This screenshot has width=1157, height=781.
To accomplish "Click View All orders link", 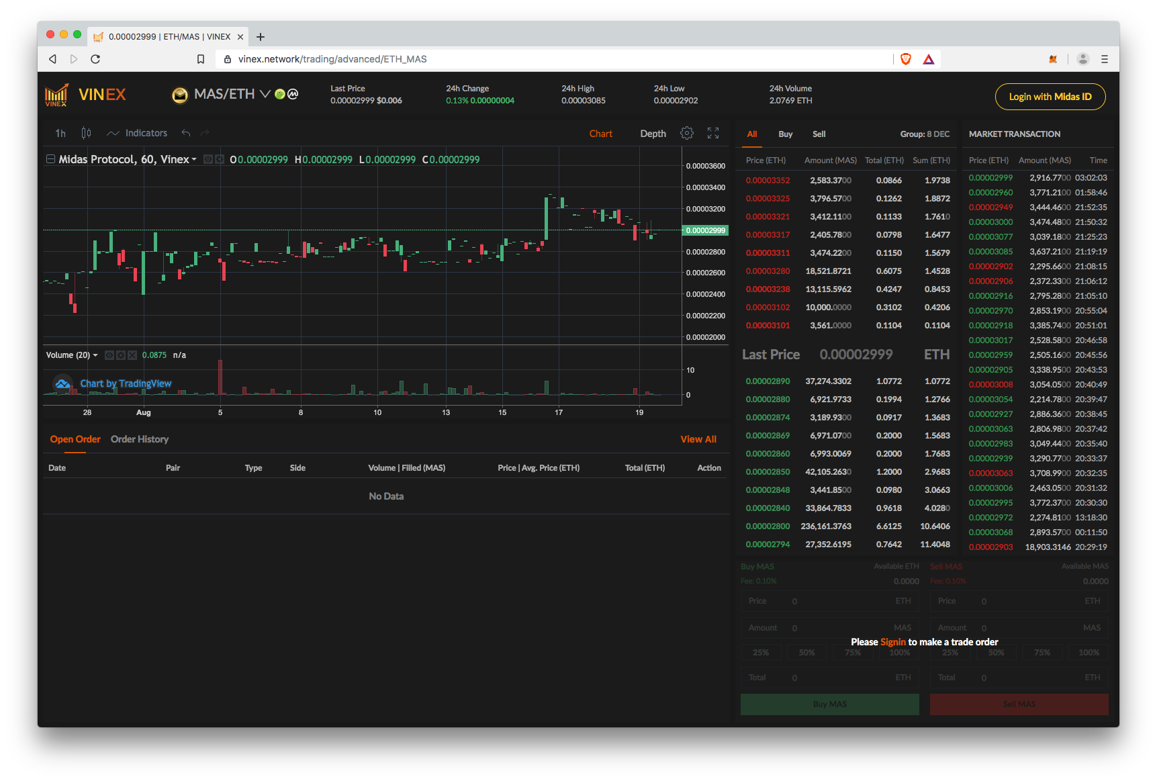I will click(698, 439).
